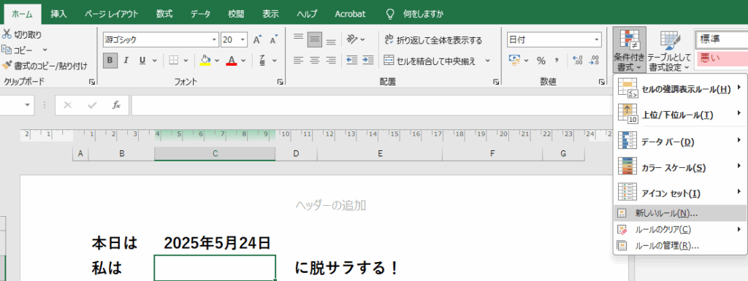The image size is (748, 281).
Task: Open font color dropdown arrow
Action: (244, 61)
